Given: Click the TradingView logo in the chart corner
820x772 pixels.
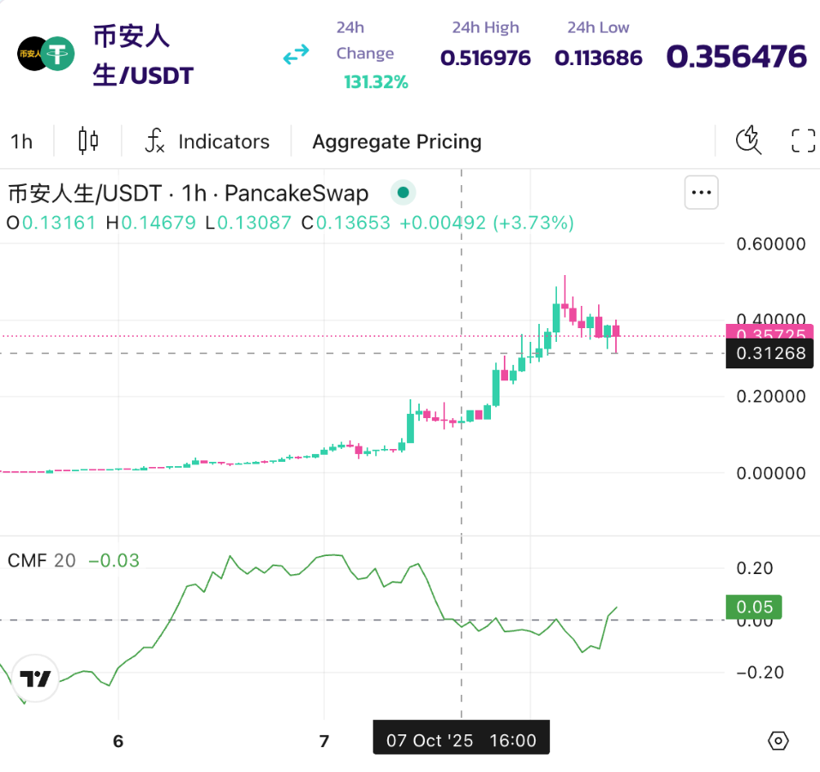Looking at the screenshot, I should (34, 679).
